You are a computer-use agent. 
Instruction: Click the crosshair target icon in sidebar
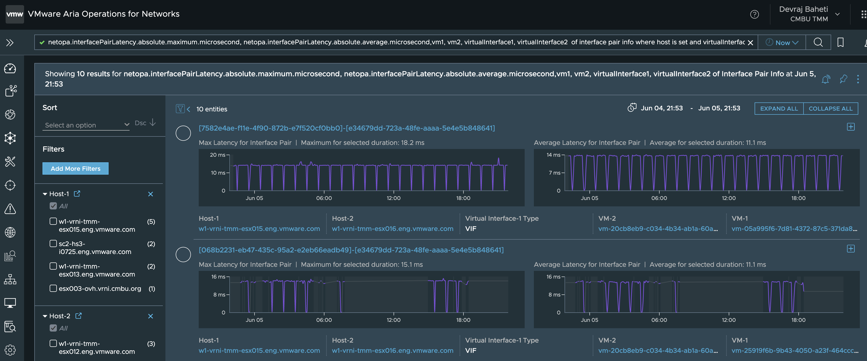pyautogui.click(x=10, y=185)
